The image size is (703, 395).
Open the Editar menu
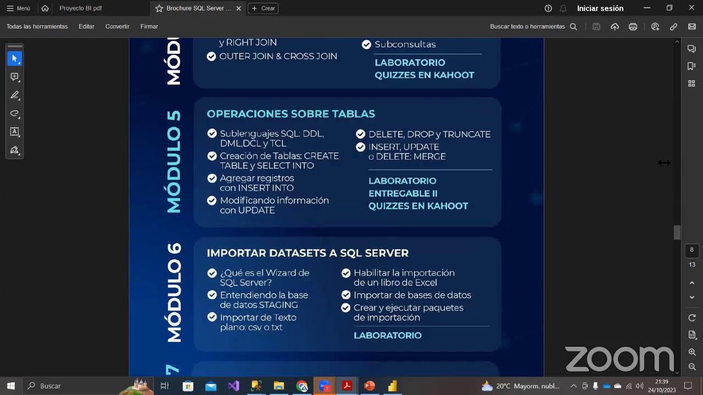click(x=86, y=26)
